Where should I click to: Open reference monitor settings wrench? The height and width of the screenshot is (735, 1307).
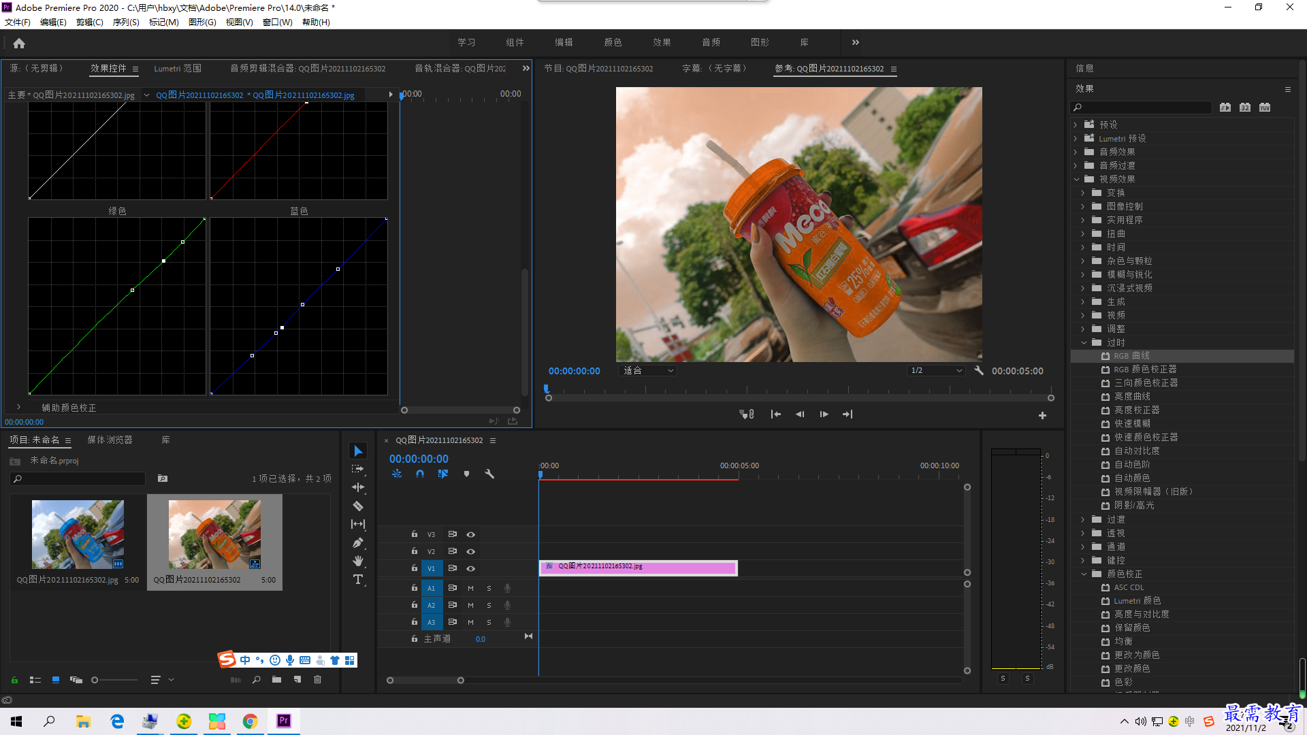[x=979, y=371]
